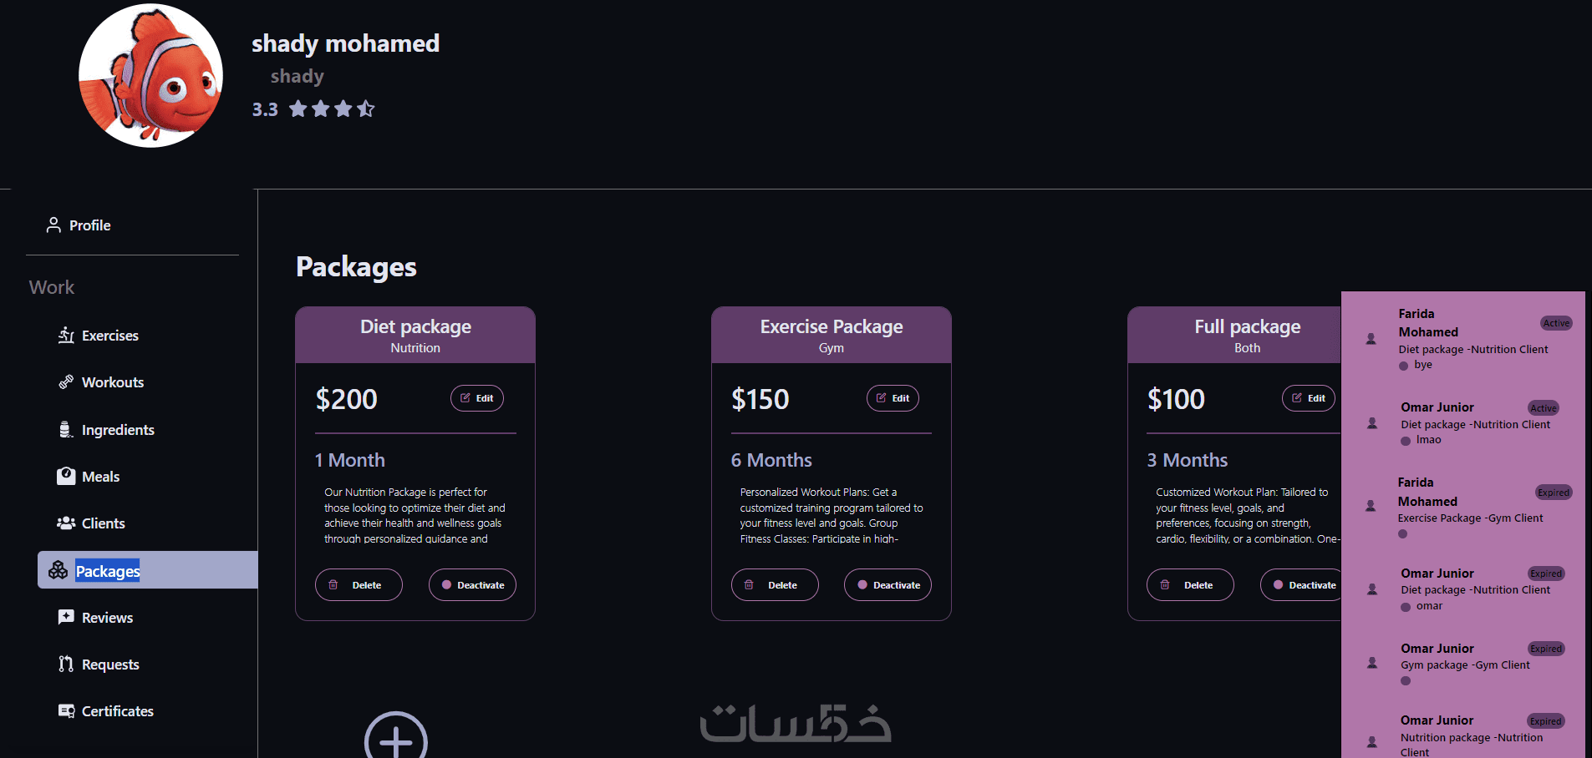Click the Reviews star-bubble icon

click(67, 618)
